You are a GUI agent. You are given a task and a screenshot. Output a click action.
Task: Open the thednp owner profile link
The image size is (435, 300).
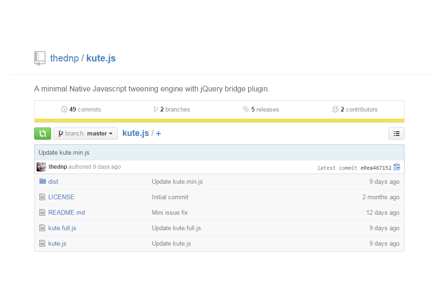pyautogui.click(x=64, y=59)
